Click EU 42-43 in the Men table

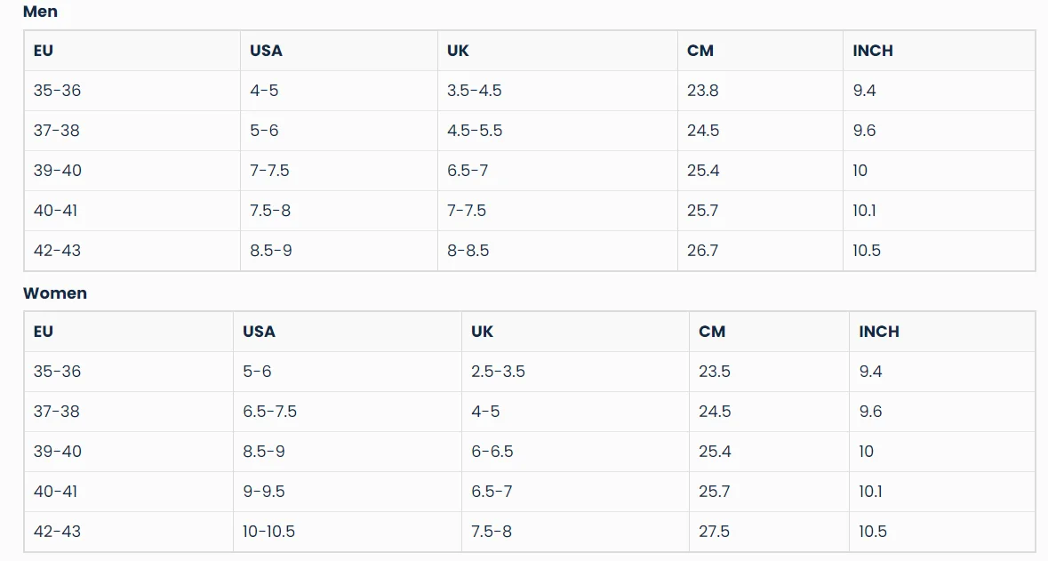click(57, 251)
